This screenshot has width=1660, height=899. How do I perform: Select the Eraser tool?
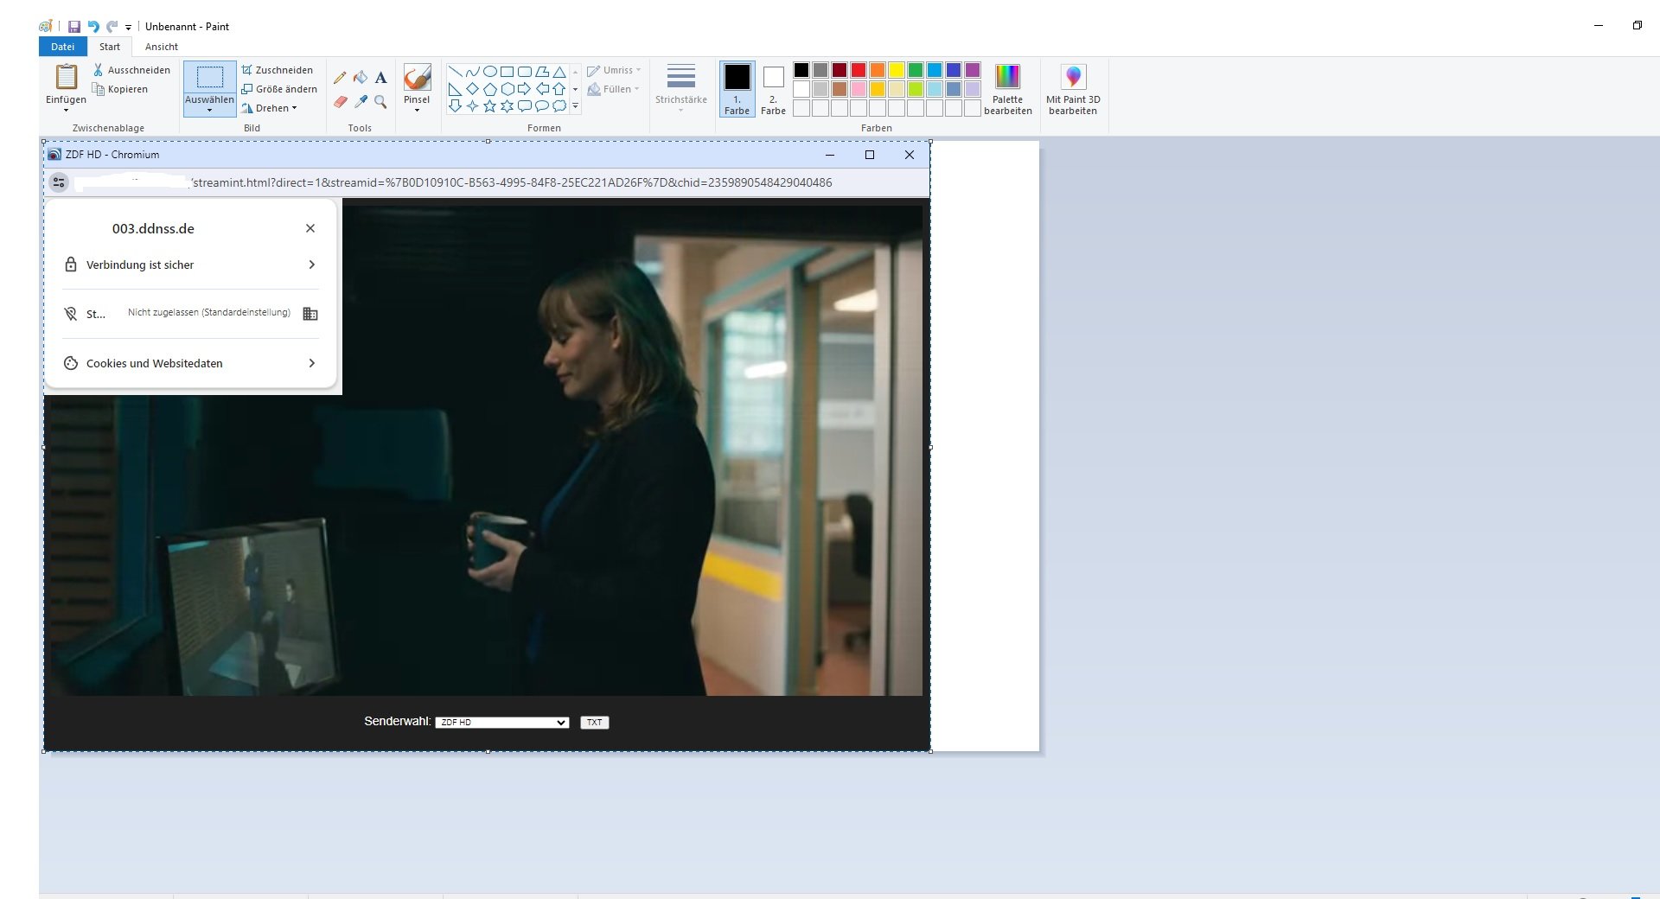(x=340, y=102)
